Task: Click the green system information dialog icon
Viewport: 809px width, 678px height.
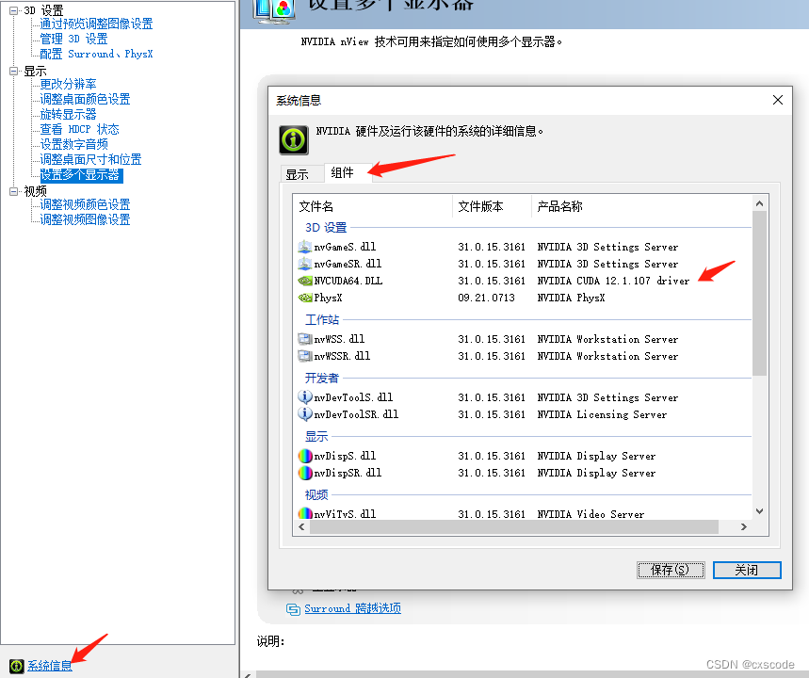Action: click(x=294, y=139)
